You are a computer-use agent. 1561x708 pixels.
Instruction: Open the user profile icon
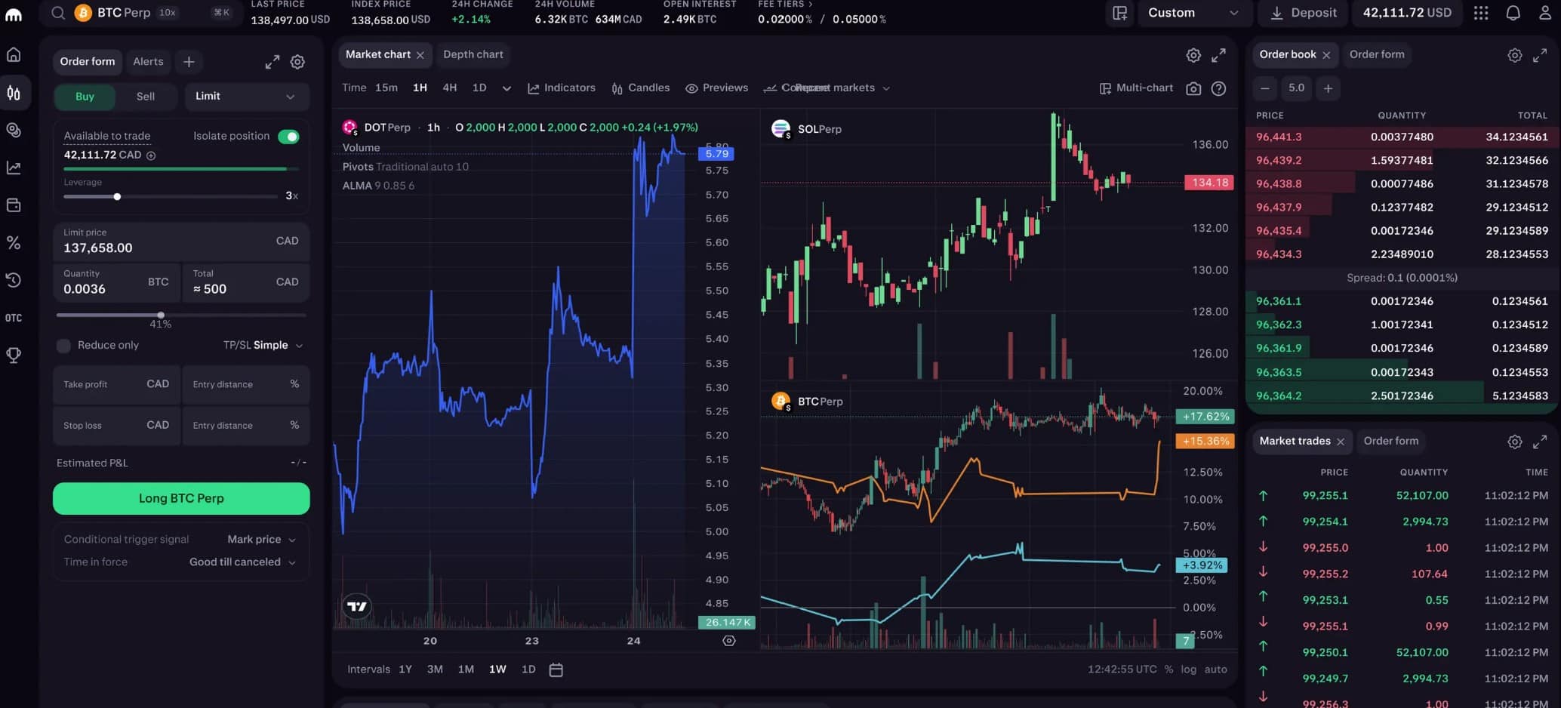coord(1544,13)
